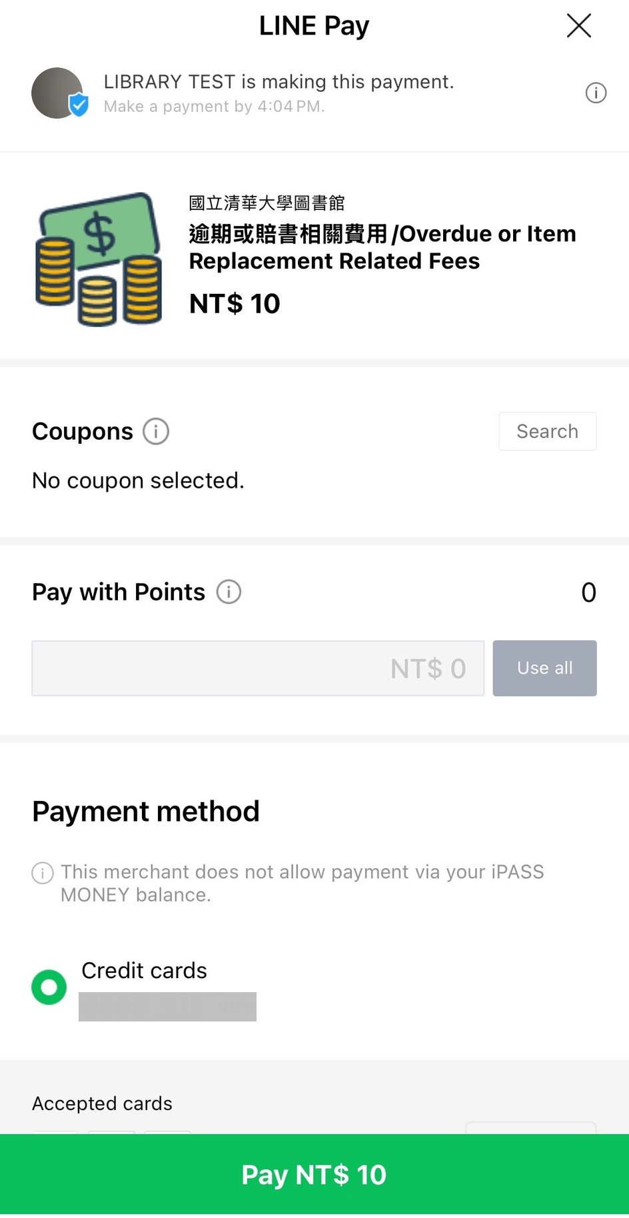
Task: Tap the Credit cards label
Action: tap(144, 970)
